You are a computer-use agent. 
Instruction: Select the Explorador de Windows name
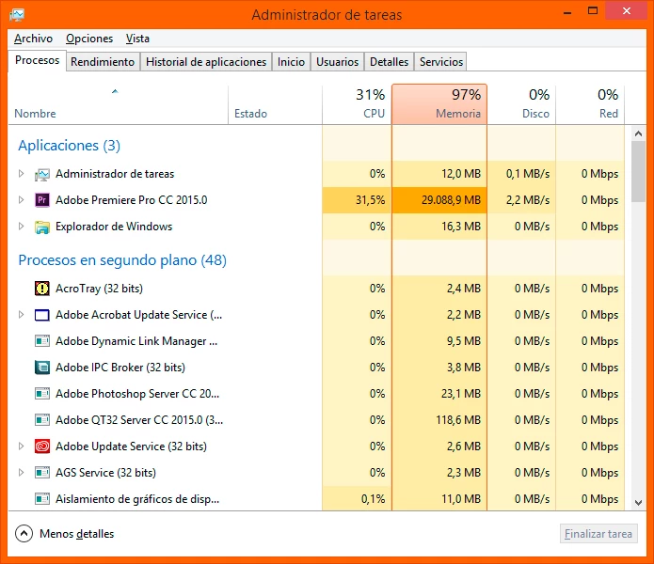coord(114,227)
